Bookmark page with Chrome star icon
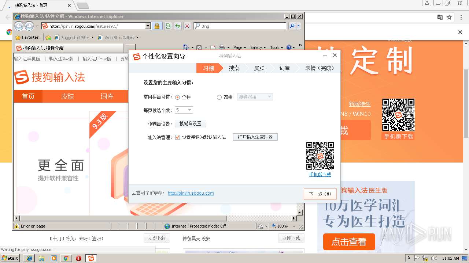Screen dimensions: 469x263 point(449,17)
